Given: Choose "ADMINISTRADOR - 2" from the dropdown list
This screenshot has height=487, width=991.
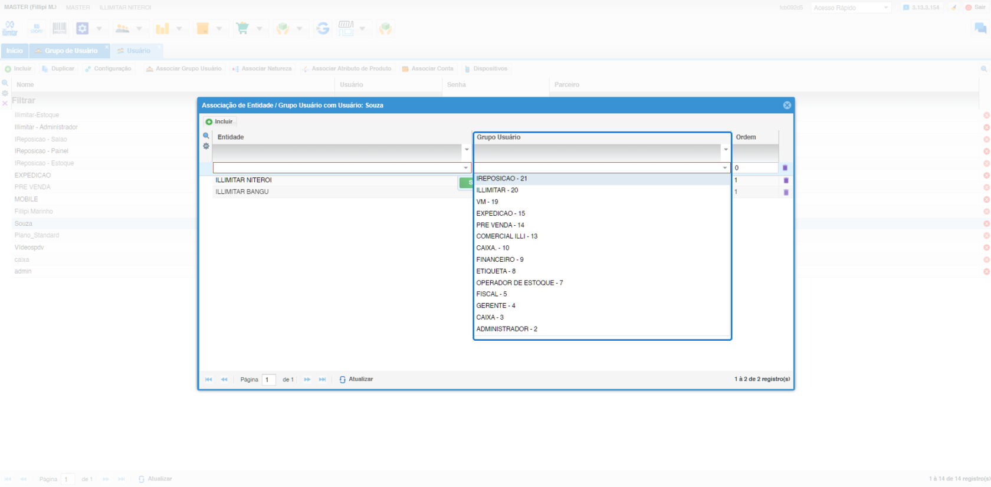Looking at the screenshot, I should [x=507, y=329].
